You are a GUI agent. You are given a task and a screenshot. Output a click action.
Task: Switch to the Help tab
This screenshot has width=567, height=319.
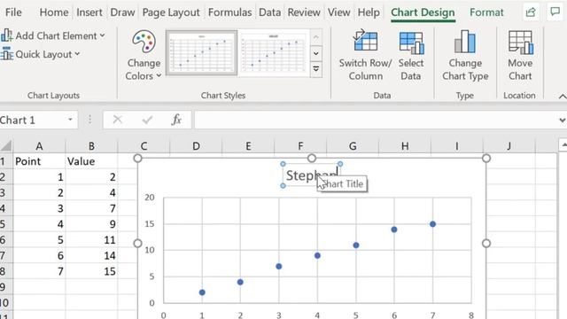pos(369,12)
